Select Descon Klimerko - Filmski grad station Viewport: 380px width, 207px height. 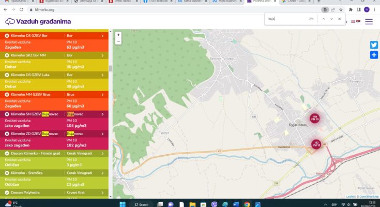[x=36, y=153]
